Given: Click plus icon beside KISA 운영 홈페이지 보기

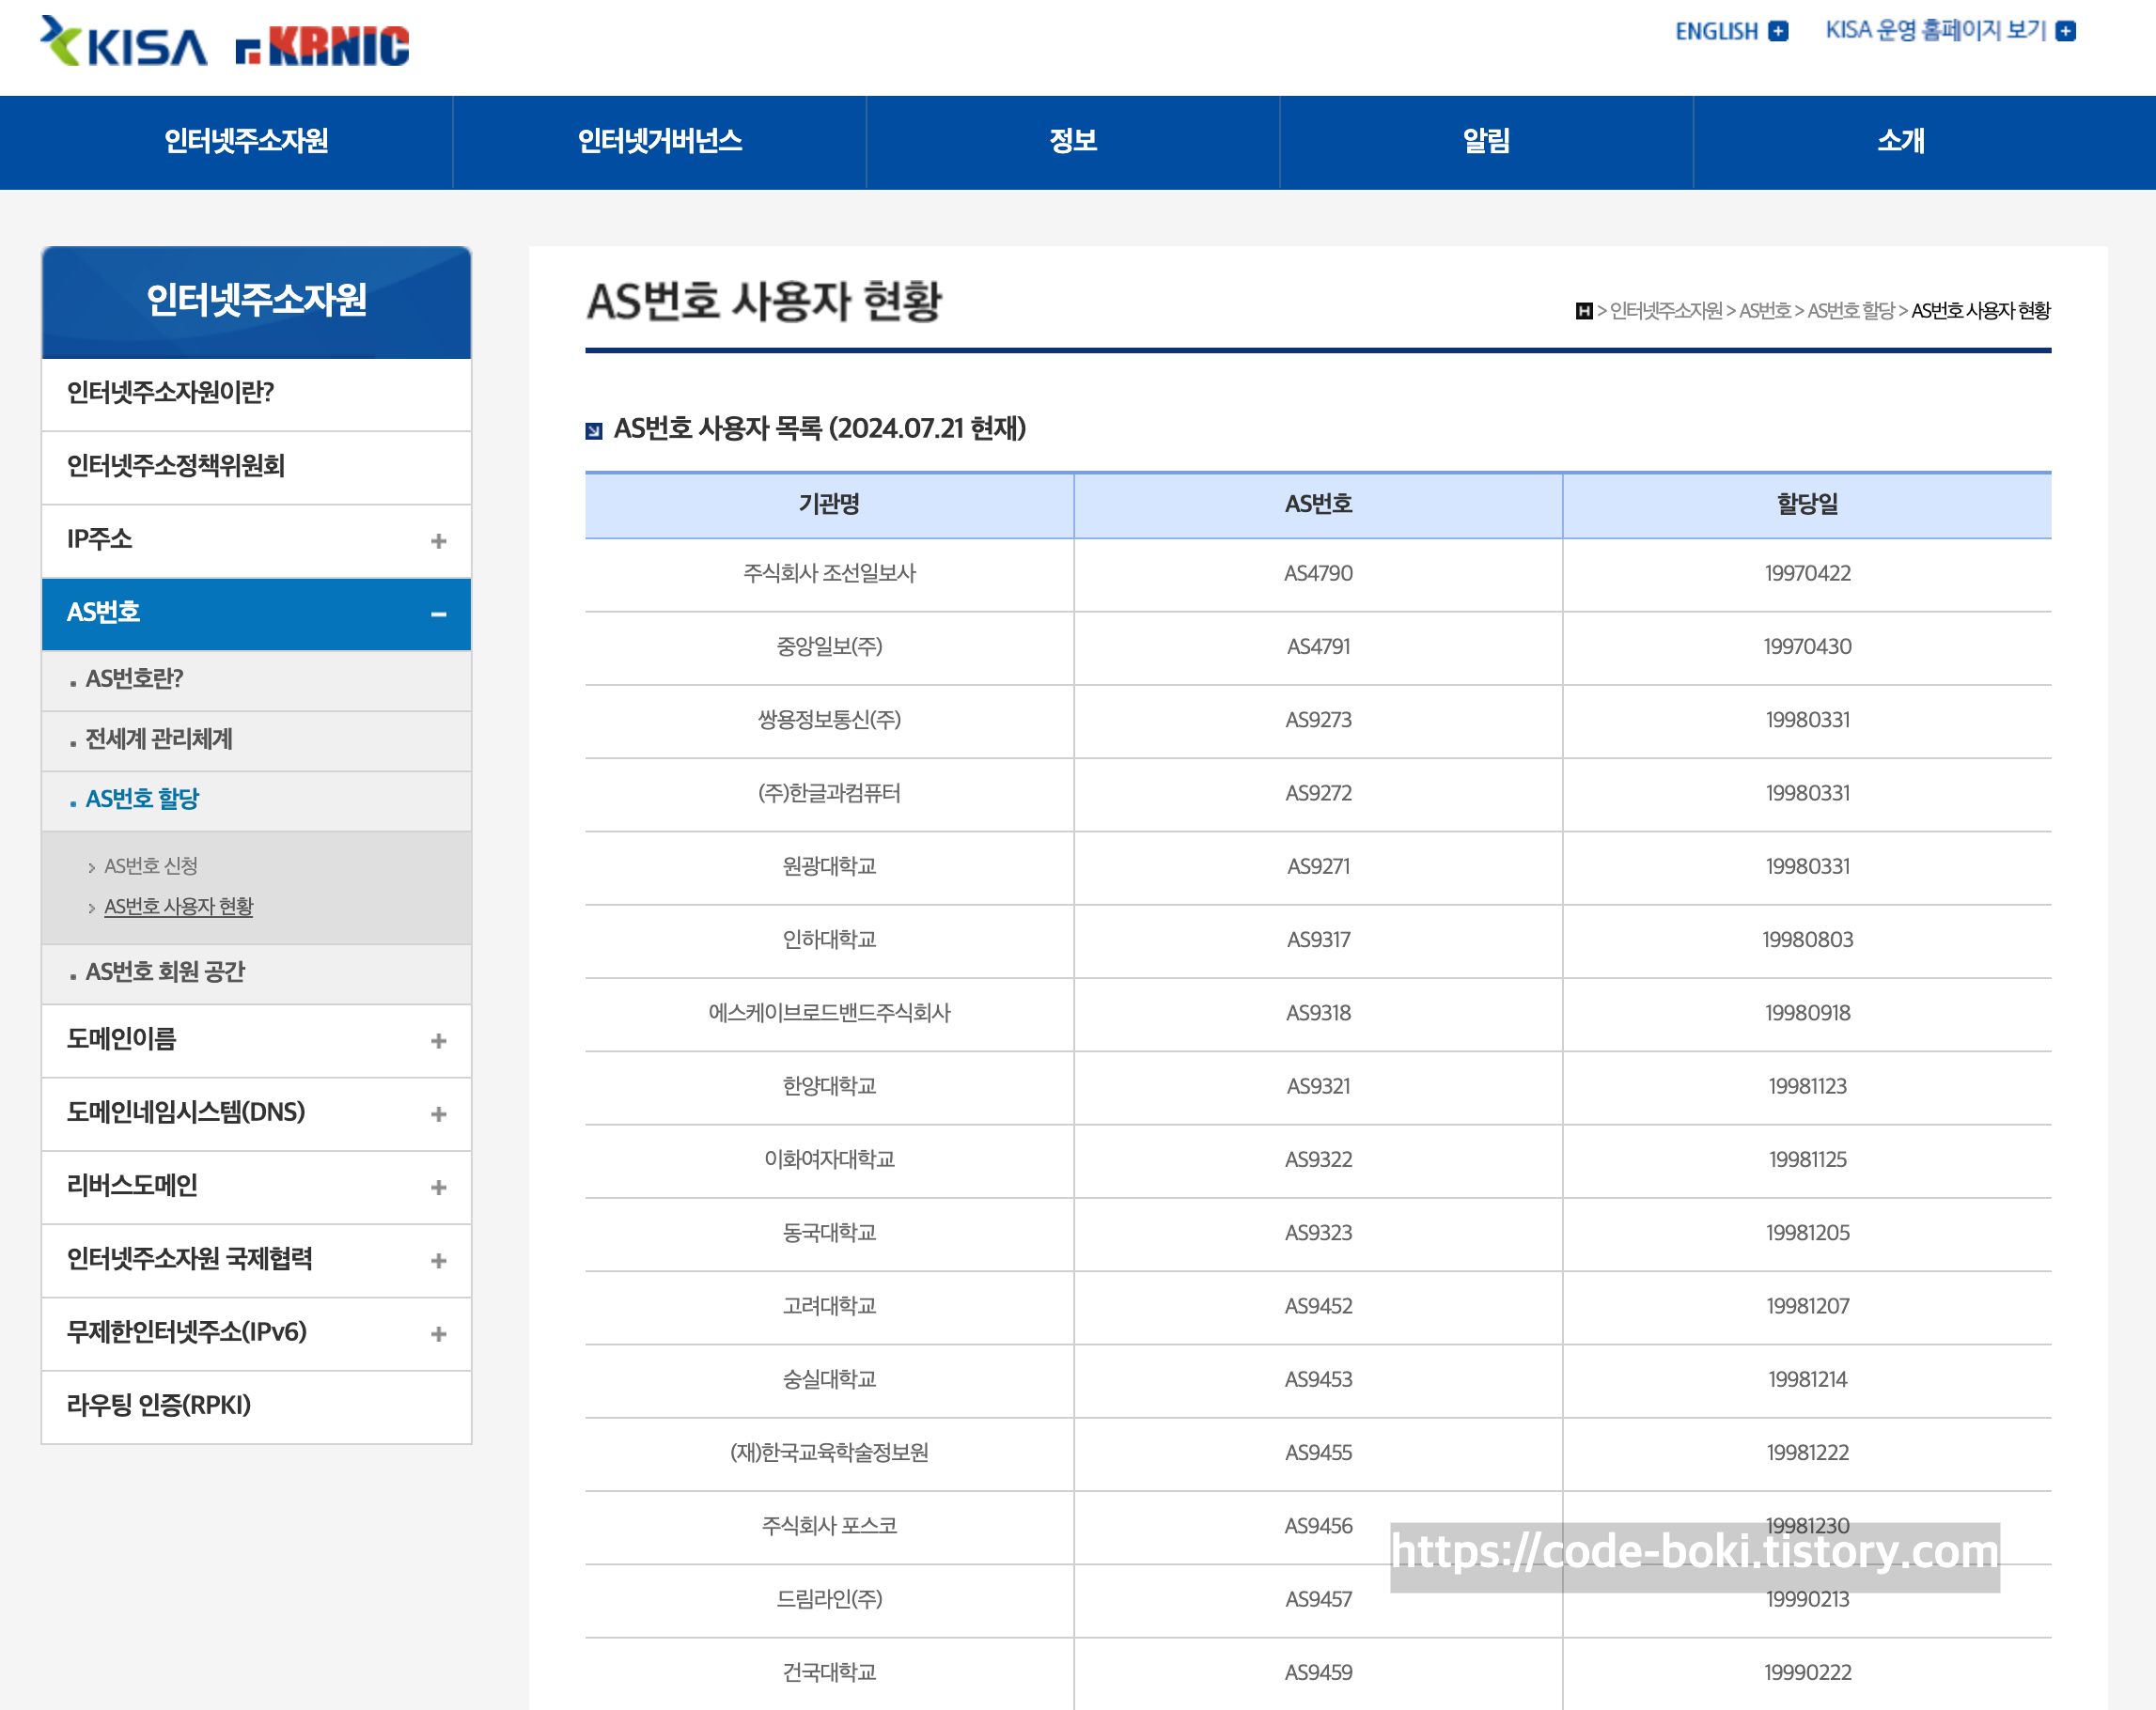Looking at the screenshot, I should 2066,31.
